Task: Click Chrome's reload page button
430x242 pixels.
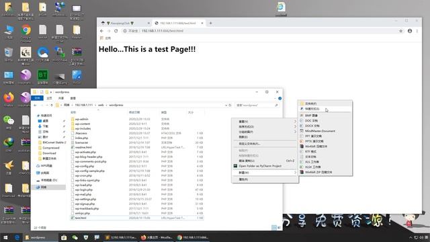Action: coord(116,31)
